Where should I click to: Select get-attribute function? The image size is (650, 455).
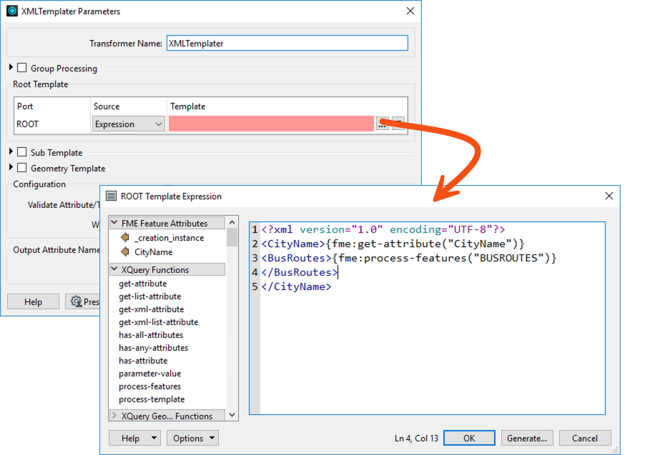[x=143, y=284]
